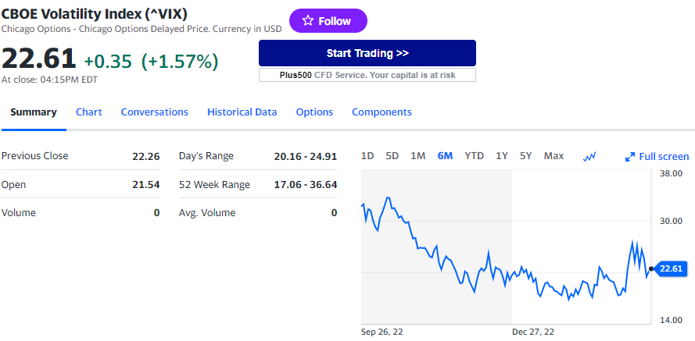Switch chart to 1Y range
This screenshot has height=341, width=695.
[502, 156]
